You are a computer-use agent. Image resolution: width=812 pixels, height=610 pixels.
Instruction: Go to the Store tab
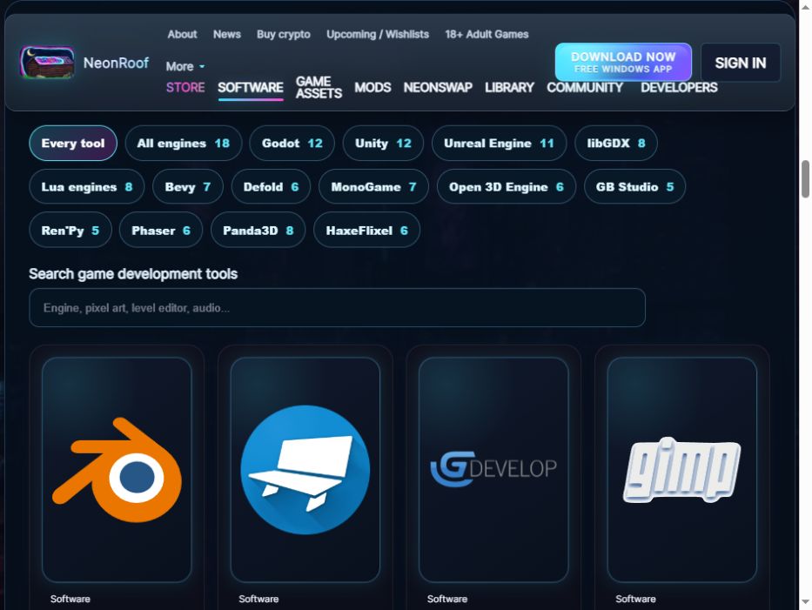click(185, 88)
